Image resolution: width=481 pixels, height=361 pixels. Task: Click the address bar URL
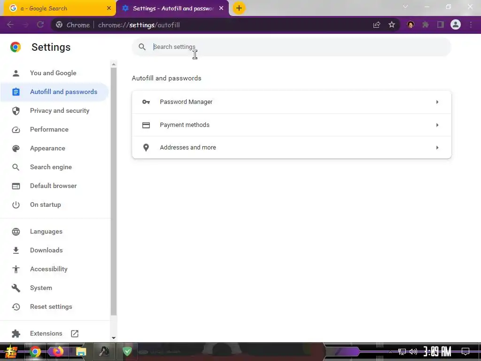tap(139, 25)
